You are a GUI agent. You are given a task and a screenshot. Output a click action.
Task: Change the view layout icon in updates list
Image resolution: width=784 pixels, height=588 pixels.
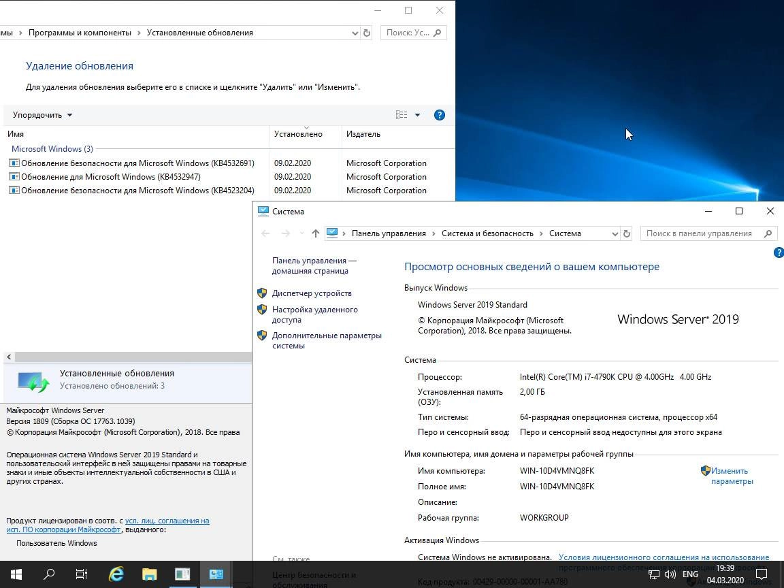tap(402, 115)
